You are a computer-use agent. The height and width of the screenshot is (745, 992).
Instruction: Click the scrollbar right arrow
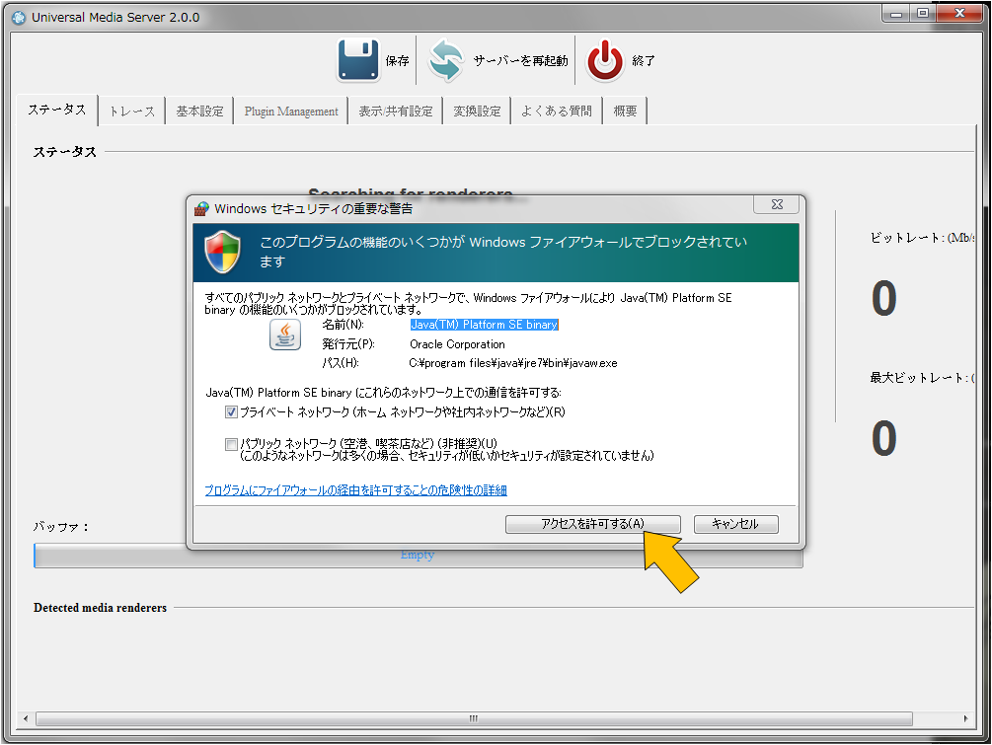tap(965, 718)
